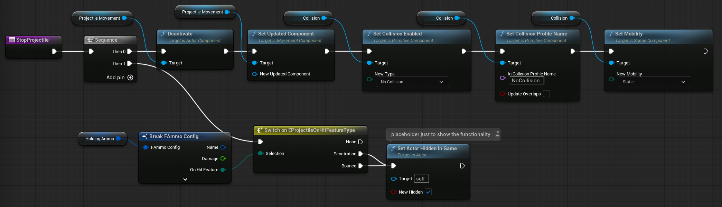Click the Set Mobility output execution pin
722x207 pixels.
tap(706, 51)
